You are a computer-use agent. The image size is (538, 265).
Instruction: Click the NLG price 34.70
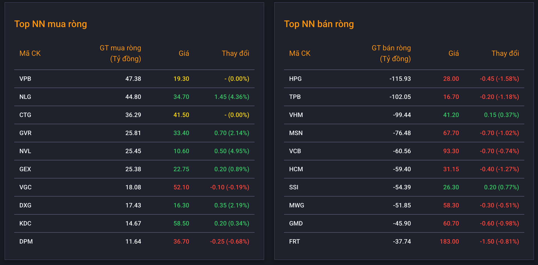(181, 97)
